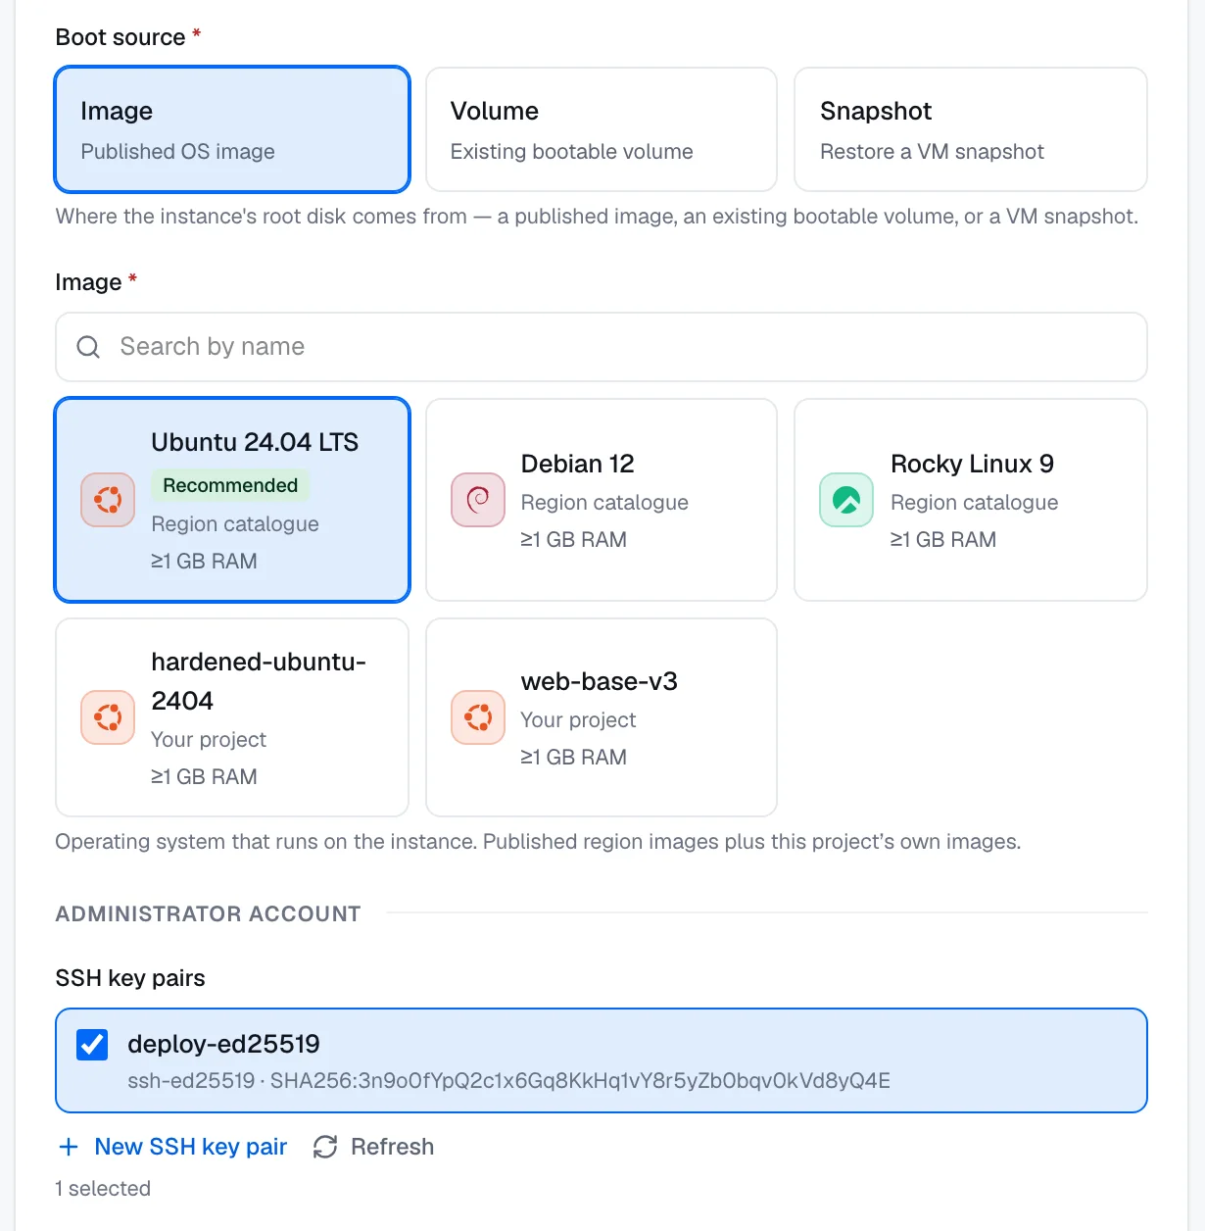Image resolution: width=1205 pixels, height=1231 pixels.
Task: Select Image as the boot source
Action: point(232,129)
